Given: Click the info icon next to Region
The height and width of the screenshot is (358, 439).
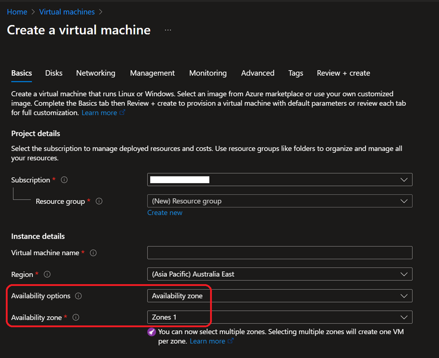Looking at the screenshot, I should [47, 275].
